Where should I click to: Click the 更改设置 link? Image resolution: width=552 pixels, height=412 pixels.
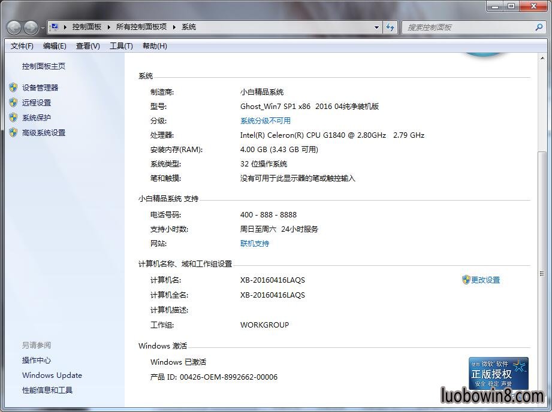coord(485,280)
